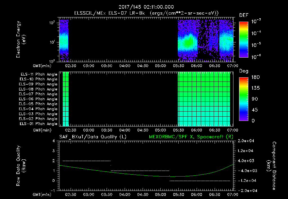This screenshot has height=199, width=288.
Task: Click the timestamp title 2017/145 02:11:00.000
Action: tap(146, 7)
